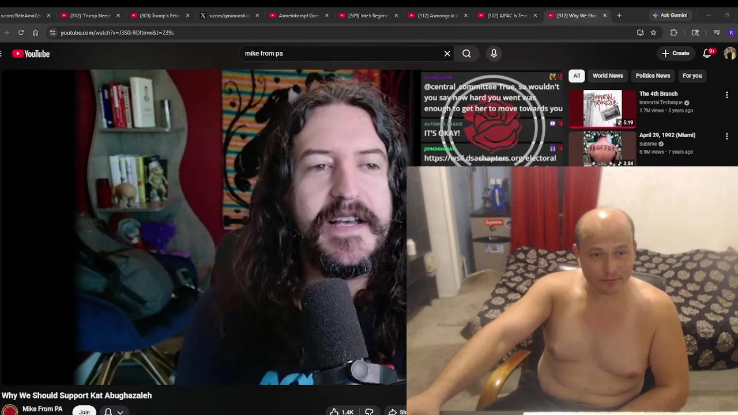Open the install/cast icon in address bar
Viewport: 738px width, 415px height.
pyautogui.click(x=640, y=33)
